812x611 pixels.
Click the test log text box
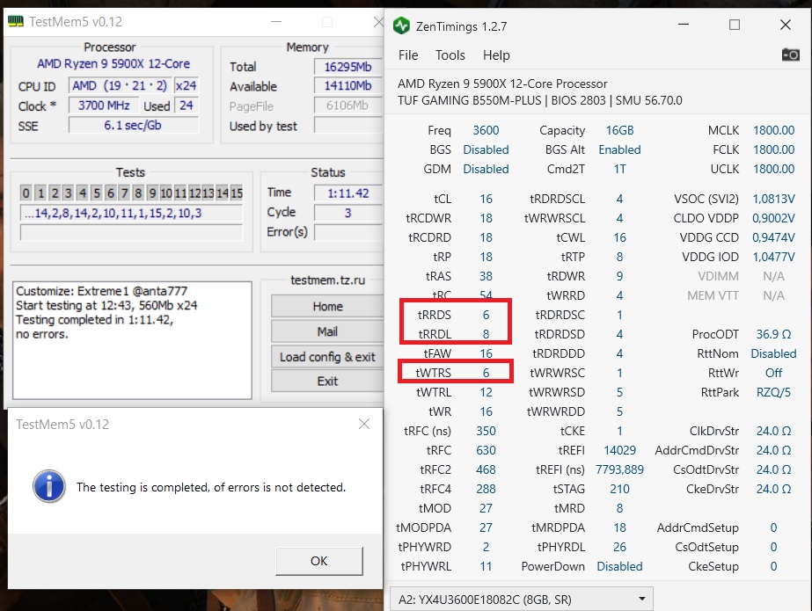tap(132, 340)
